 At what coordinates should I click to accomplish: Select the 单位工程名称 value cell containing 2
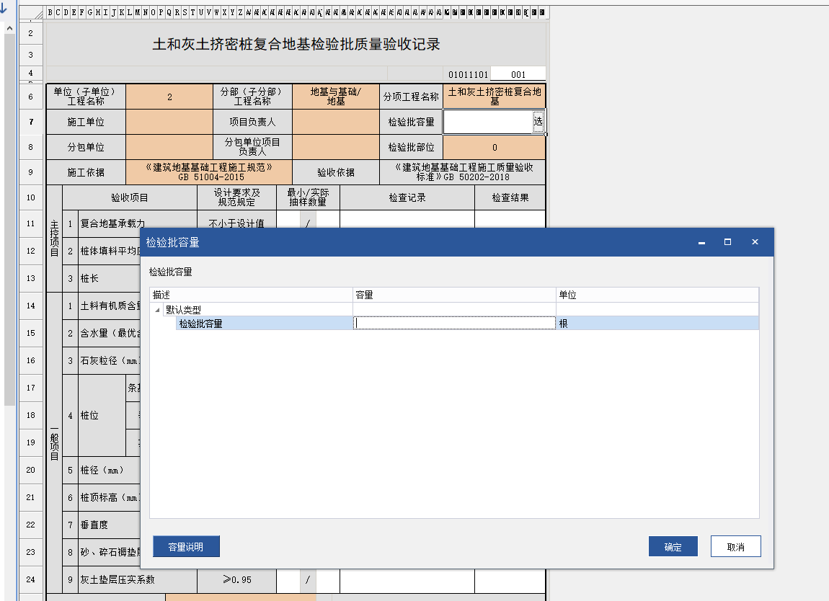[169, 97]
